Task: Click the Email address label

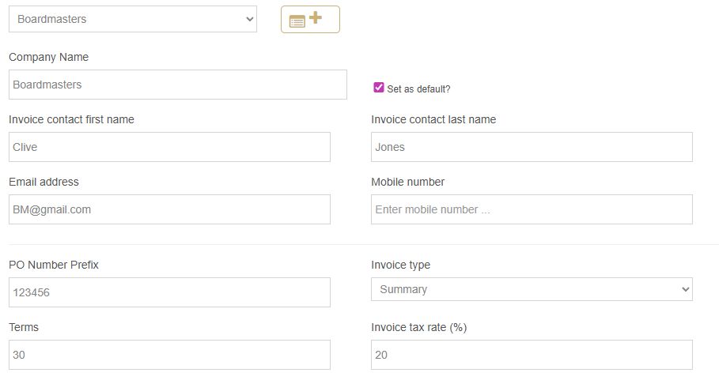Action: tap(44, 182)
